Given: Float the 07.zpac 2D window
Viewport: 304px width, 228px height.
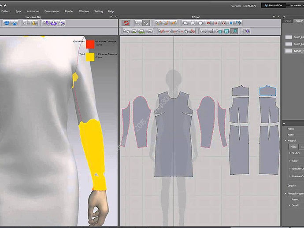Looking at the screenshot, I should tap(274, 17).
